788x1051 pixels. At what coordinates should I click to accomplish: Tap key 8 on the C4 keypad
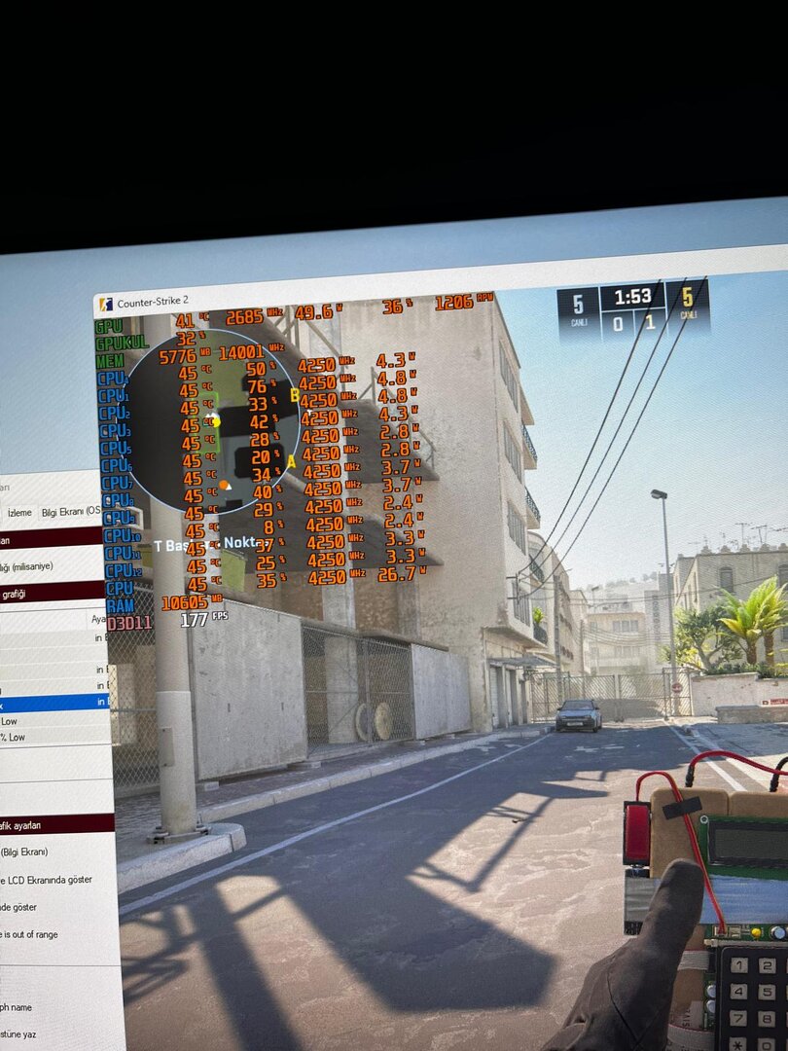tap(768, 1019)
